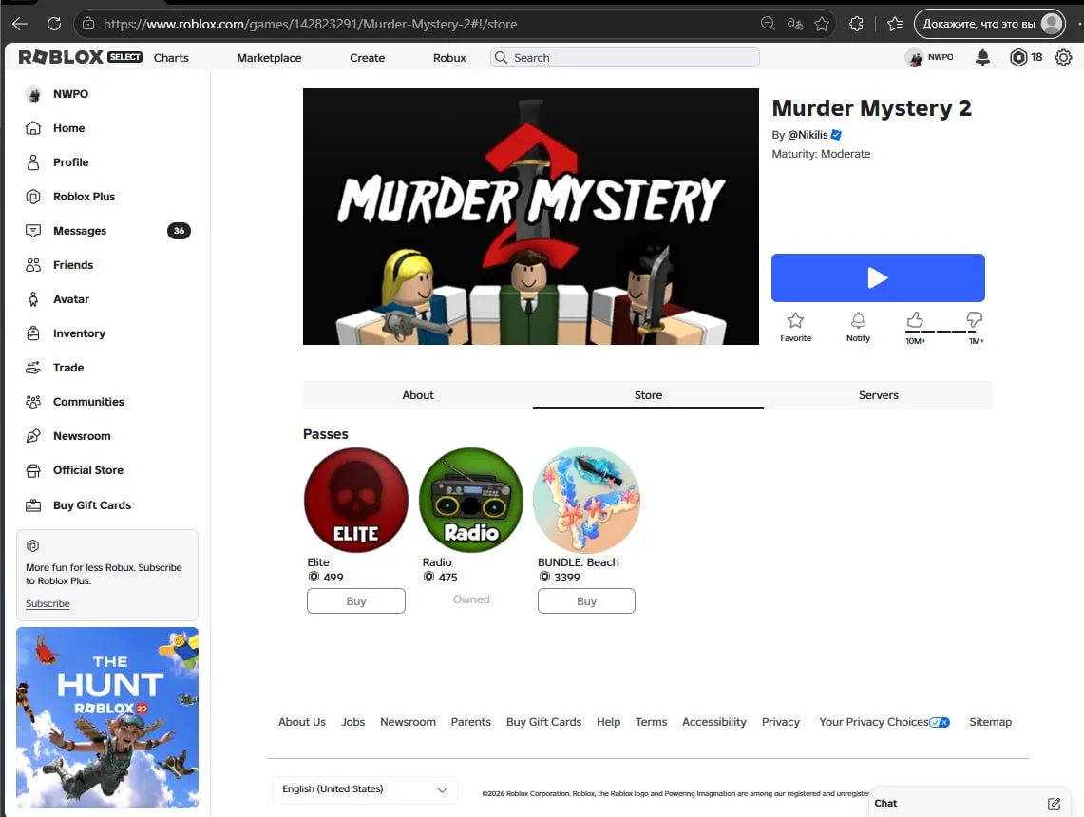The image size is (1084, 817).
Task: Like the game with thumbs up
Action: coord(915,319)
